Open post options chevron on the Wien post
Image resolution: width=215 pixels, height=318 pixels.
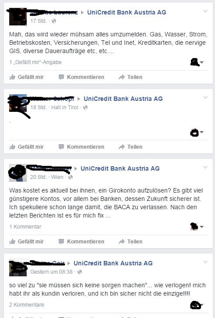click(x=205, y=167)
